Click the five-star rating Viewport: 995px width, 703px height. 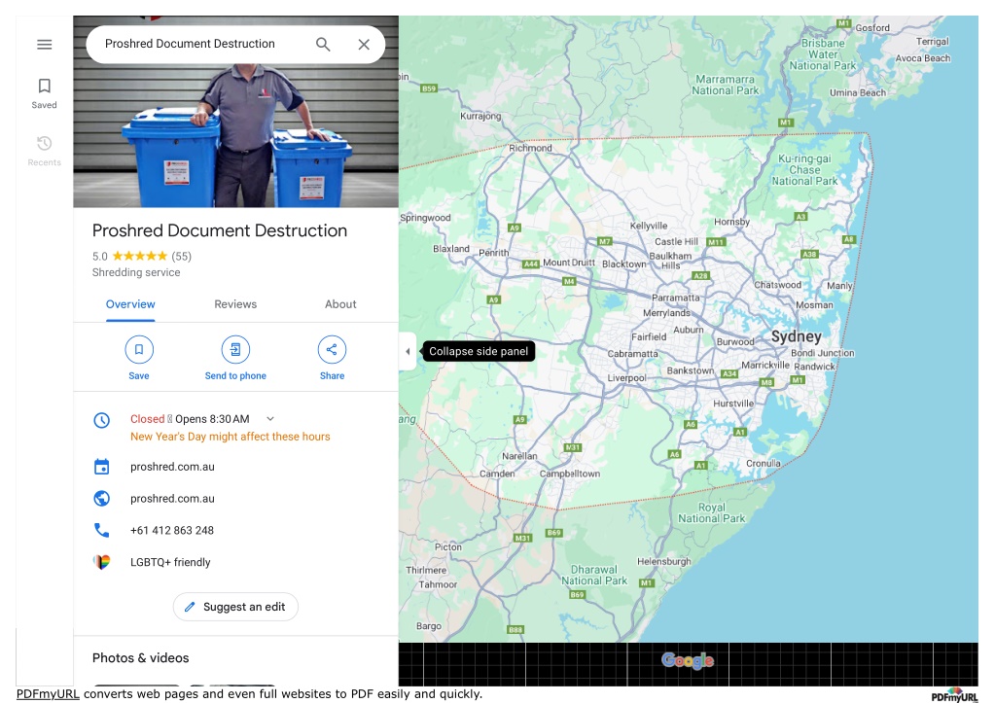[x=140, y=256]
